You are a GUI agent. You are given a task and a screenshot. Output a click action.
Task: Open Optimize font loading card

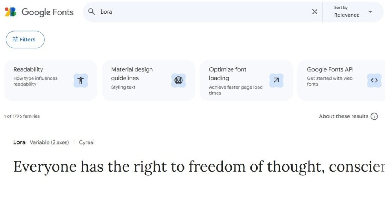(246, 81)
